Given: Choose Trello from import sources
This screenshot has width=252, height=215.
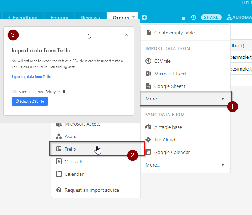Looking at the screenshot, I should tap(97, 149).
